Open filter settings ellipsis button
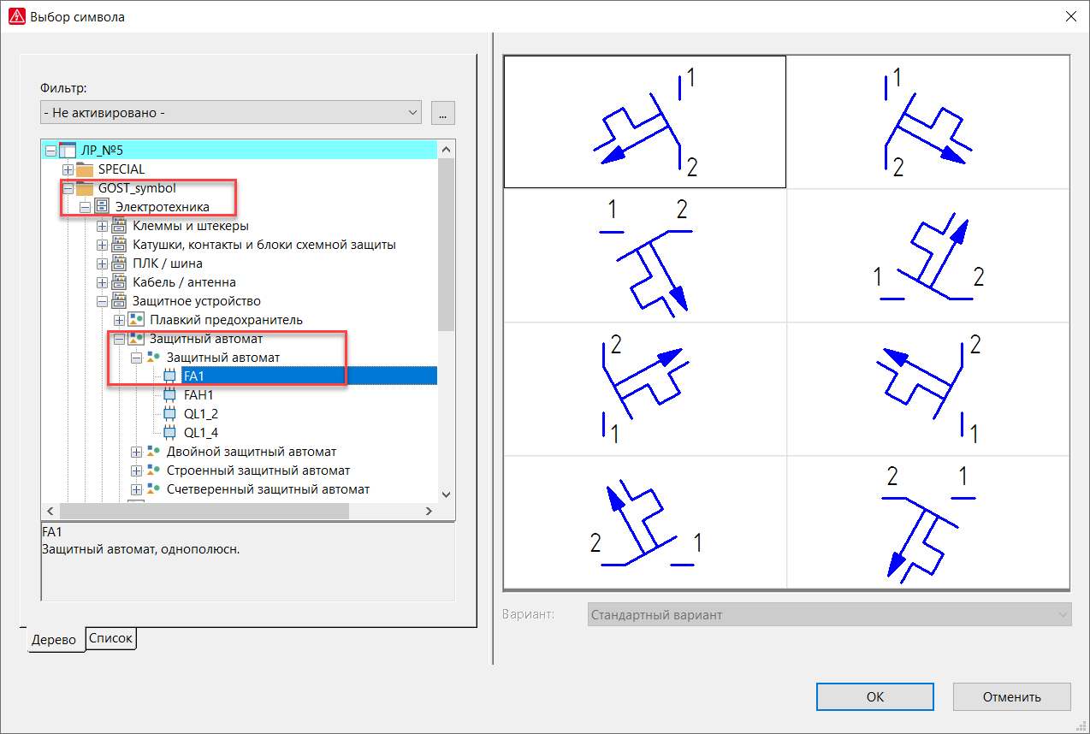Image resolution: width=1090 pixels, height=734 pixels. [x=443, y=112]
